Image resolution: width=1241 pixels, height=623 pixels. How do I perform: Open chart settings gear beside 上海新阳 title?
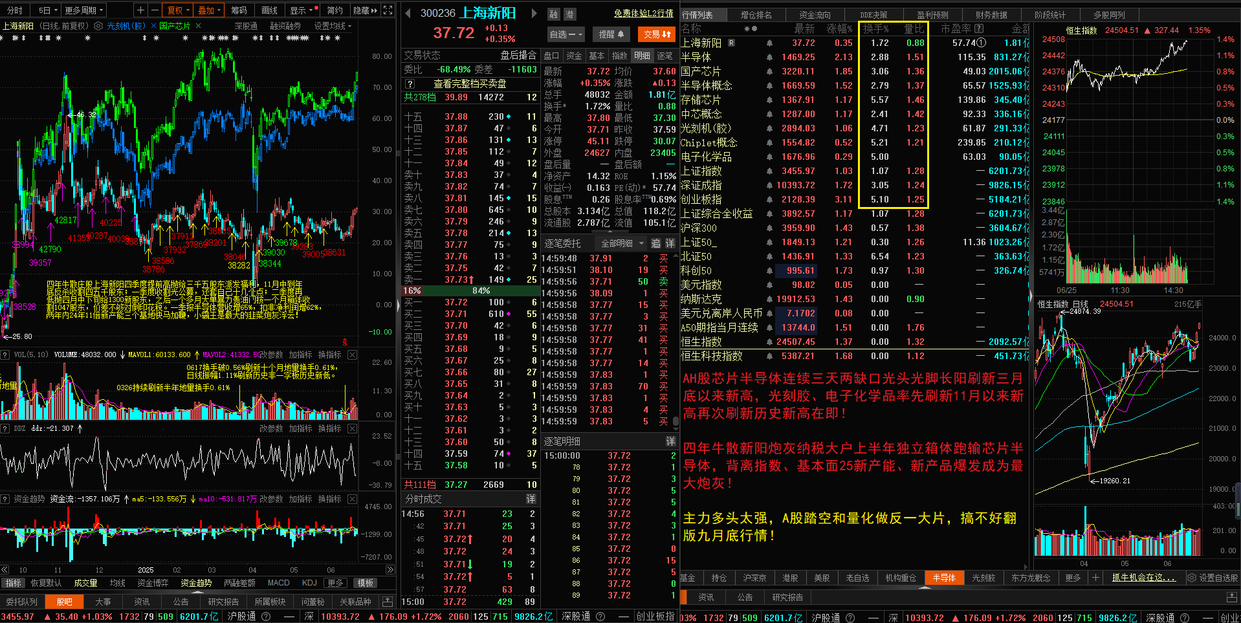coord(98,26)
